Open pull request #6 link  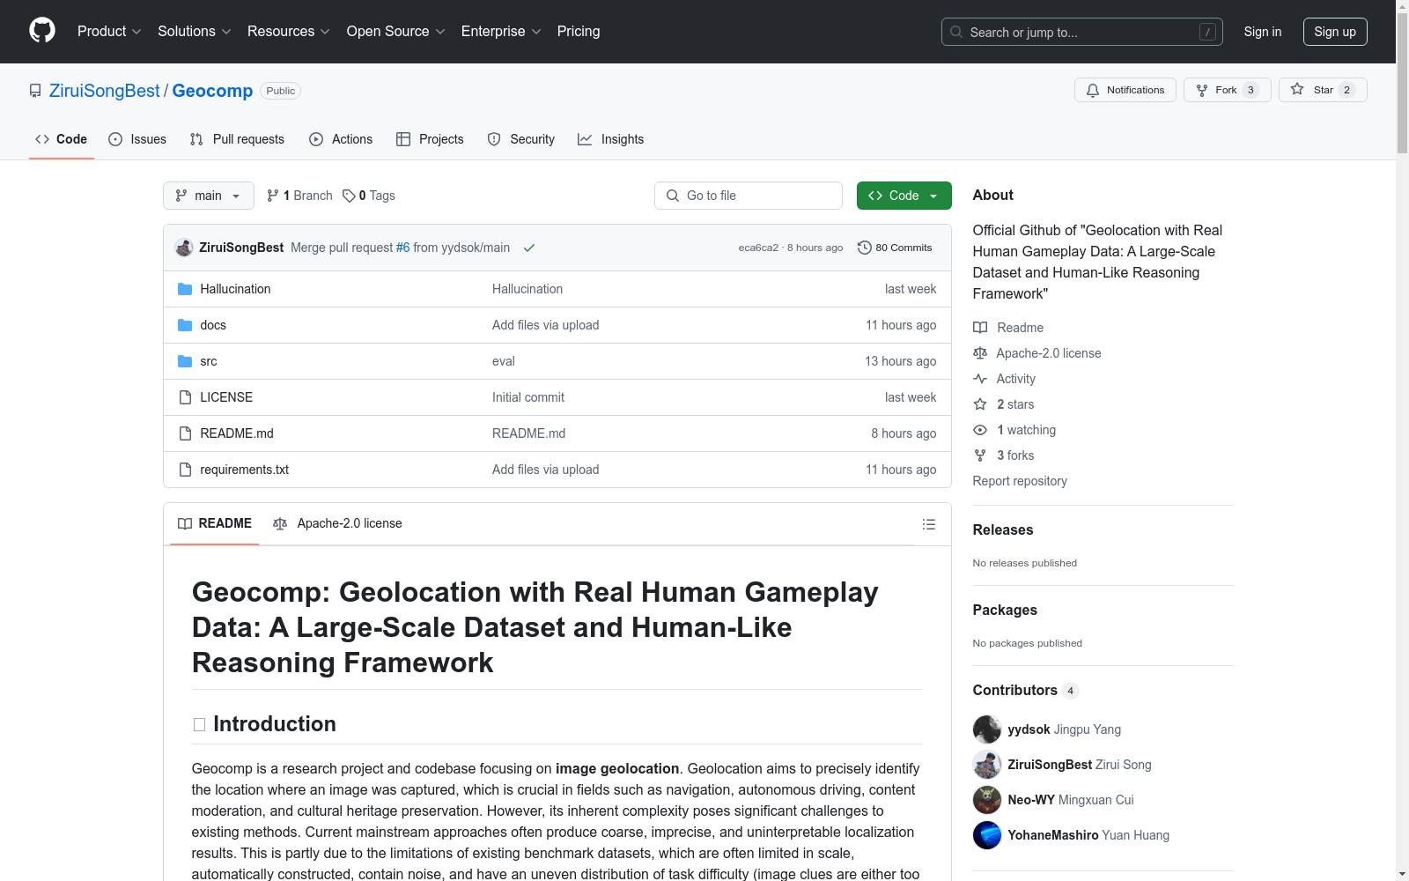point(402,248)
